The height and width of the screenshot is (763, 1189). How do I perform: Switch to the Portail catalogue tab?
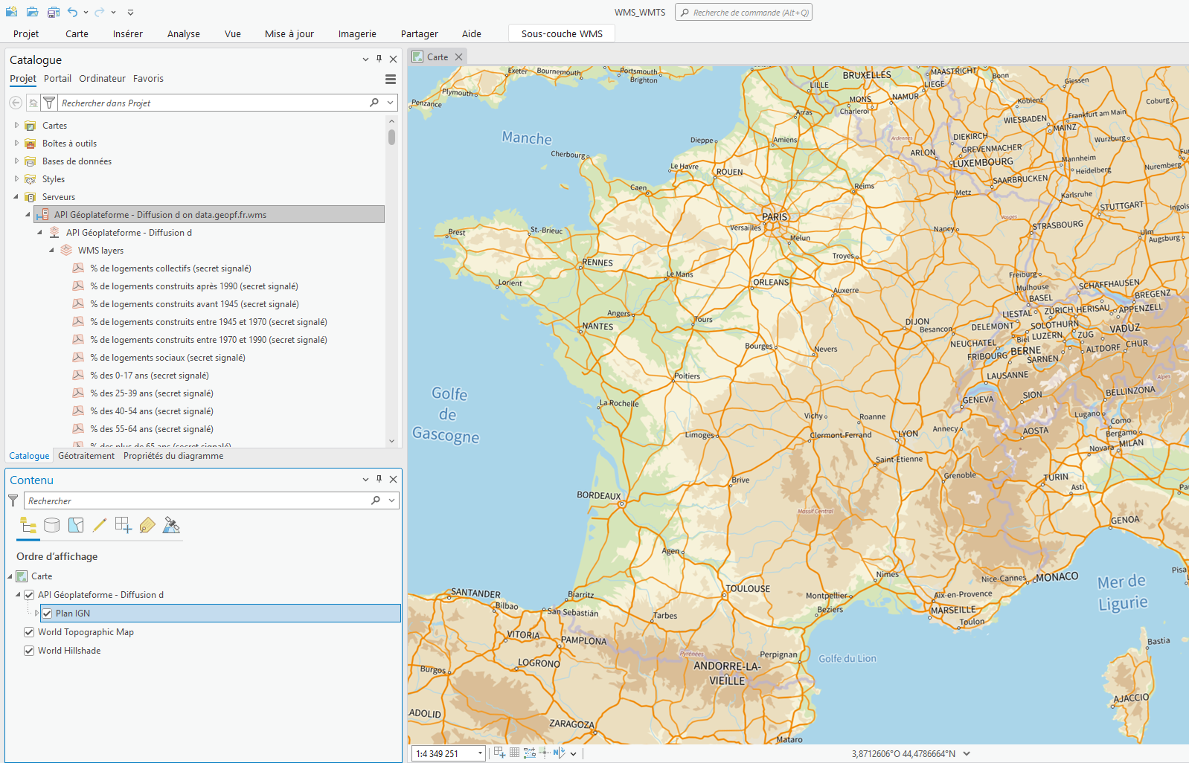57,78
